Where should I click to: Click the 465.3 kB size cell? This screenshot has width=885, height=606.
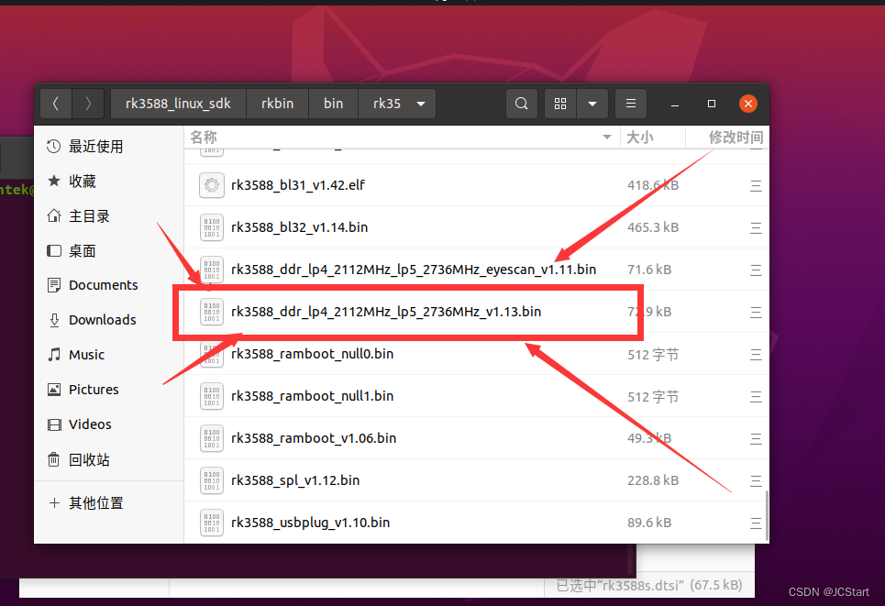pyautogui.click(x=653, y=227)
